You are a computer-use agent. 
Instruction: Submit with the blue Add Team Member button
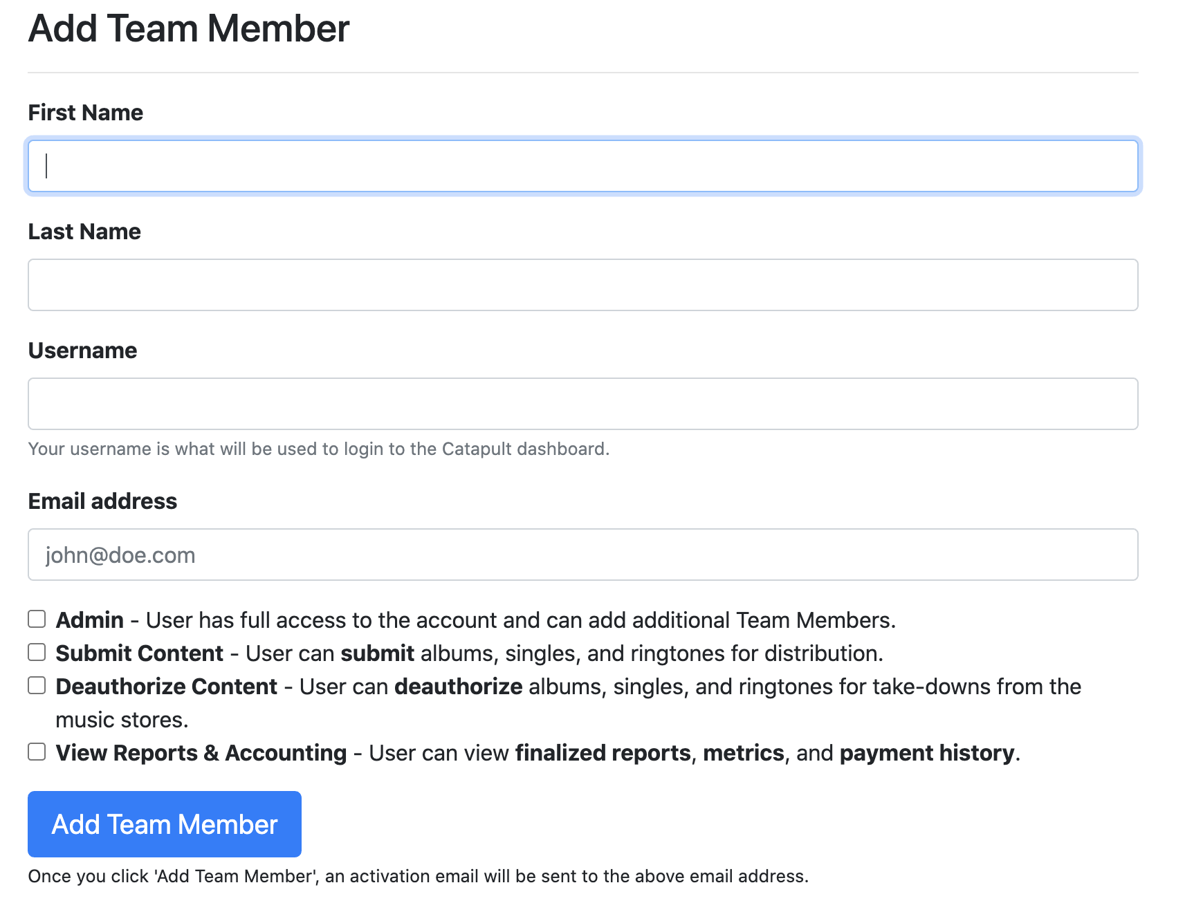point(165,824)
